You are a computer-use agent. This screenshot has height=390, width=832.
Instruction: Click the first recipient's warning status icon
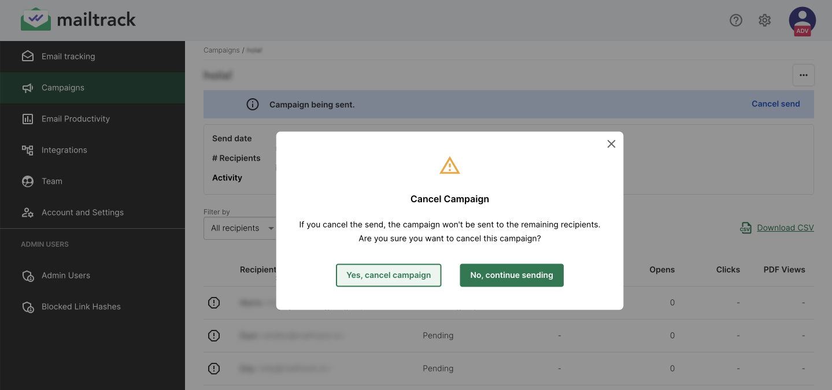(x=214, y=303)
